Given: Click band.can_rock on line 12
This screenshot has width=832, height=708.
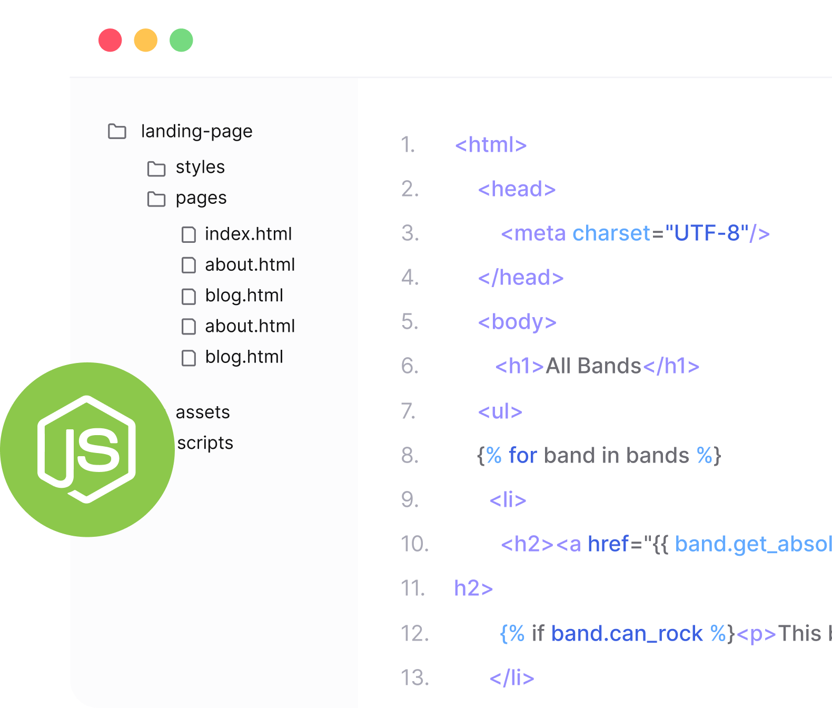Looking at the screenshot, I should pyautogui.click(x=627, y=634).
